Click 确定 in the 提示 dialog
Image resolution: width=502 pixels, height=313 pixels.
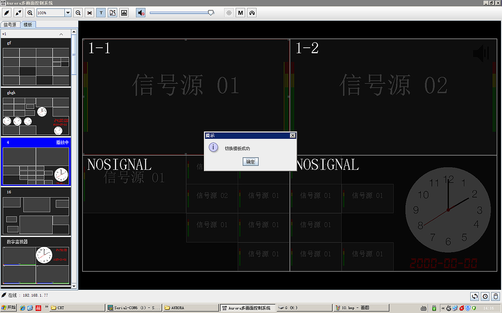click(250, 162)
